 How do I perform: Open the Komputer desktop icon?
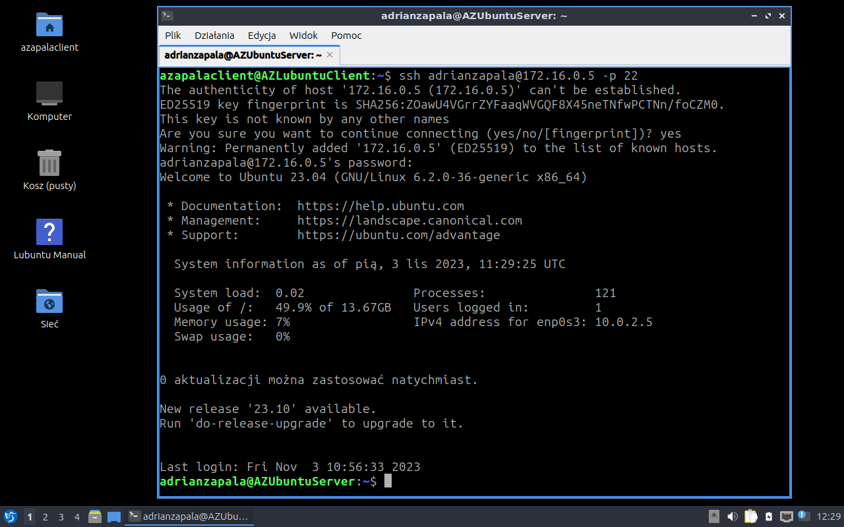pos(49,94)
